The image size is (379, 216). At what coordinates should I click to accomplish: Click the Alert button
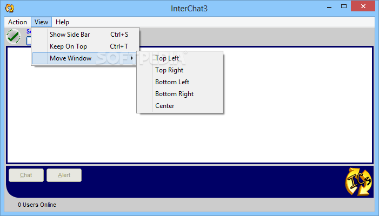click(64, 175)
